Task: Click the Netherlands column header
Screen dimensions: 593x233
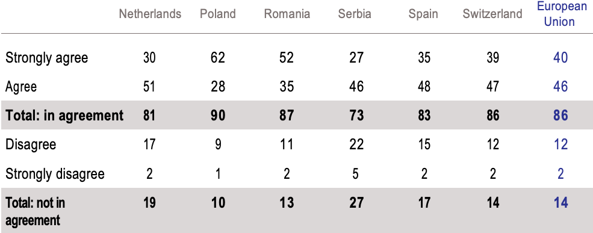Action: coord(150,14)
